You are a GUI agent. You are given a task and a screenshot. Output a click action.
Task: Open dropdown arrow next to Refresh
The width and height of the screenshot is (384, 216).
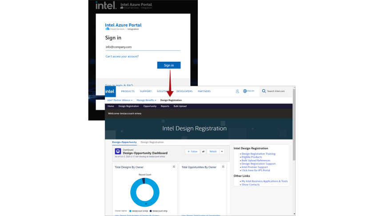pyautogui.click(x=222, y=152)
